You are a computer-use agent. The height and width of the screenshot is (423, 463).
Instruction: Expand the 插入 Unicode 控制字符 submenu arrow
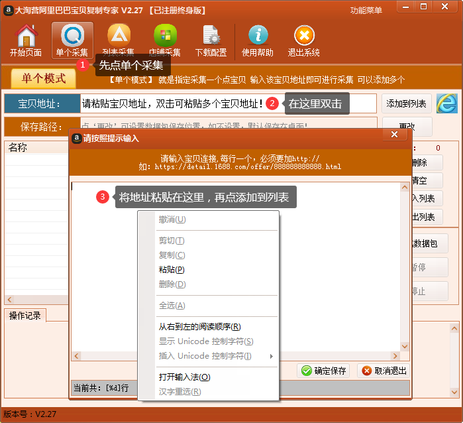(272, 356)
